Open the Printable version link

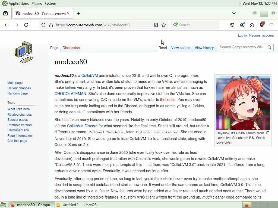[x=19, y=125]
